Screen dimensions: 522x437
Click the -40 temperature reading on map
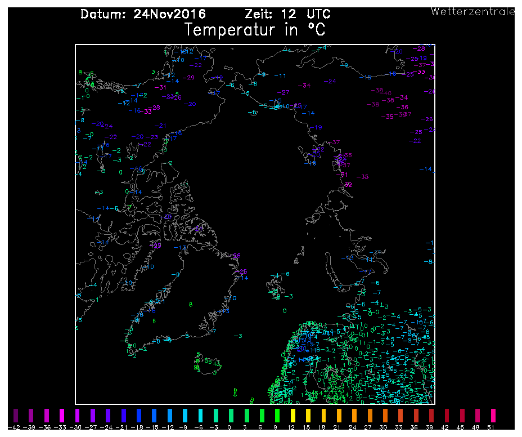pyautogui.click(x=388, y=93)
